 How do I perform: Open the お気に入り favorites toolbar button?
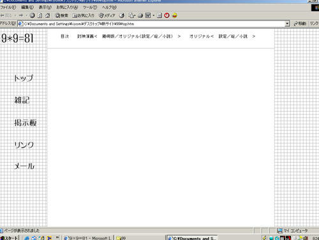83,15
